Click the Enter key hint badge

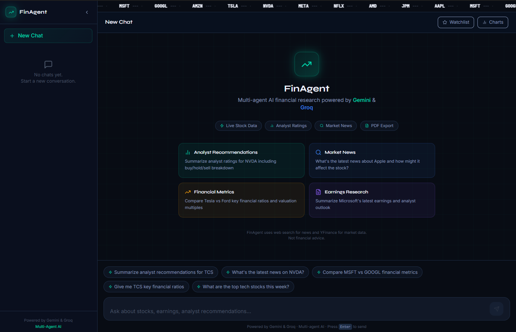tap(345, 327)
